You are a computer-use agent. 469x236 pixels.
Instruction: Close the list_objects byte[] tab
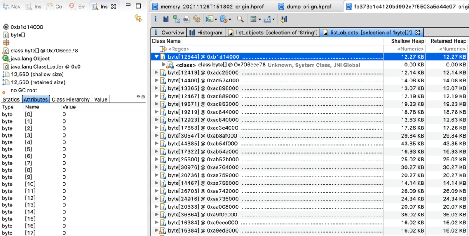pos(418,32)
